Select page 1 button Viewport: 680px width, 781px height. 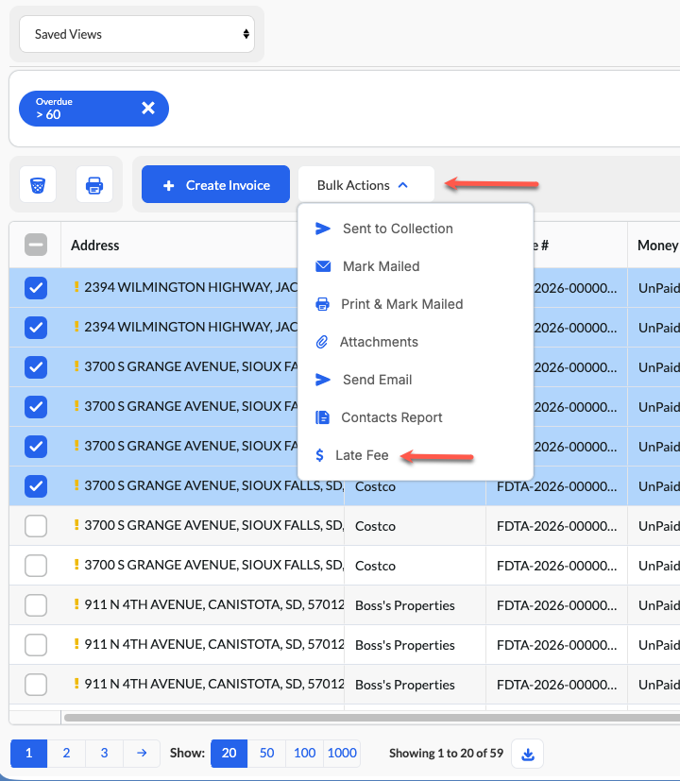[x=29, y=753]
